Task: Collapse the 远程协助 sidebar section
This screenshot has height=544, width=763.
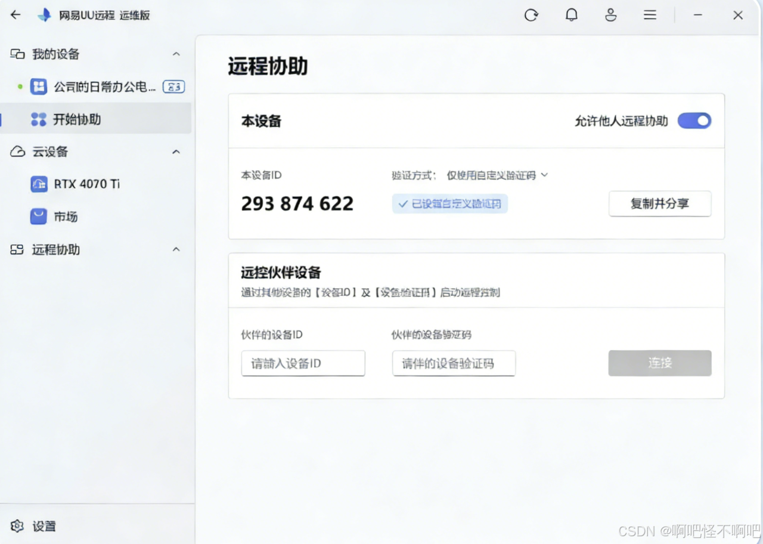Action: tap(176, 249)
